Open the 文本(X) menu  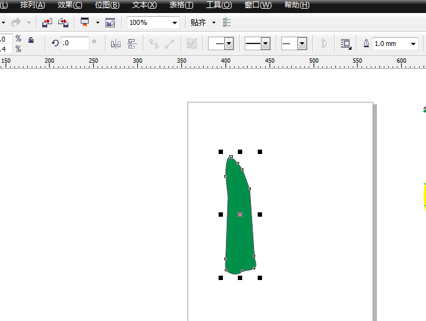144,5
